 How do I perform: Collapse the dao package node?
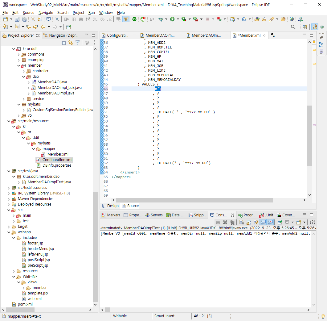[23, 77]
